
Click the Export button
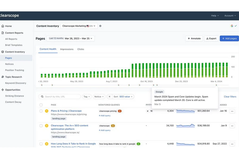[211, 38]
